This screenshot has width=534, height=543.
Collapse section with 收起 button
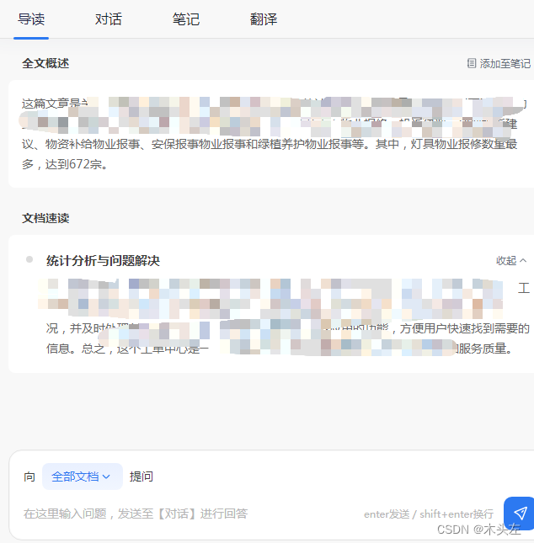pyautogui.click(x=511, y=260)
